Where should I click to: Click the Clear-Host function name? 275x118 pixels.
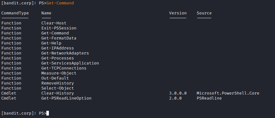pos(54,23)
